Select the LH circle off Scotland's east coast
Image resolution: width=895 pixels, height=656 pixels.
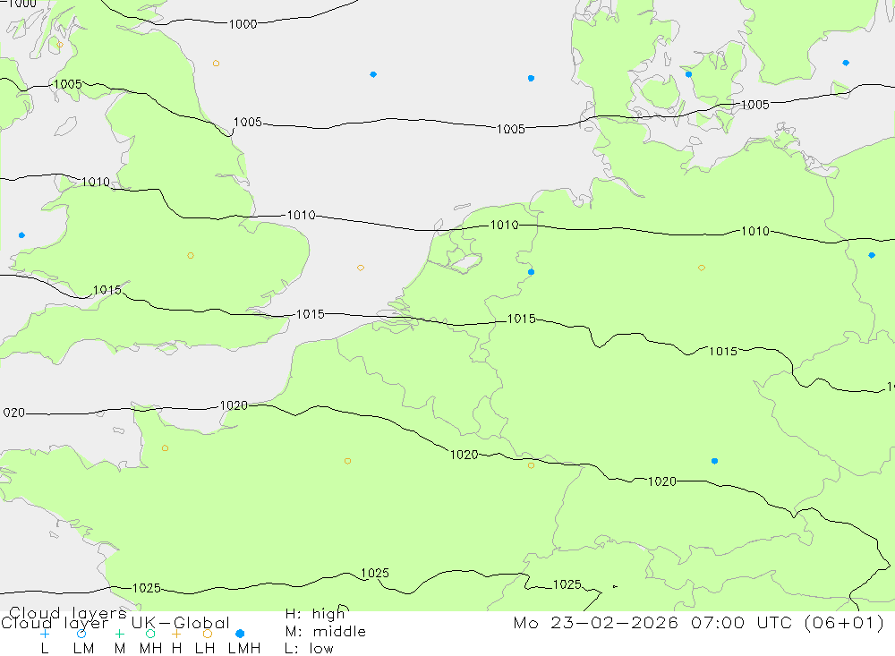coord(216,64)
